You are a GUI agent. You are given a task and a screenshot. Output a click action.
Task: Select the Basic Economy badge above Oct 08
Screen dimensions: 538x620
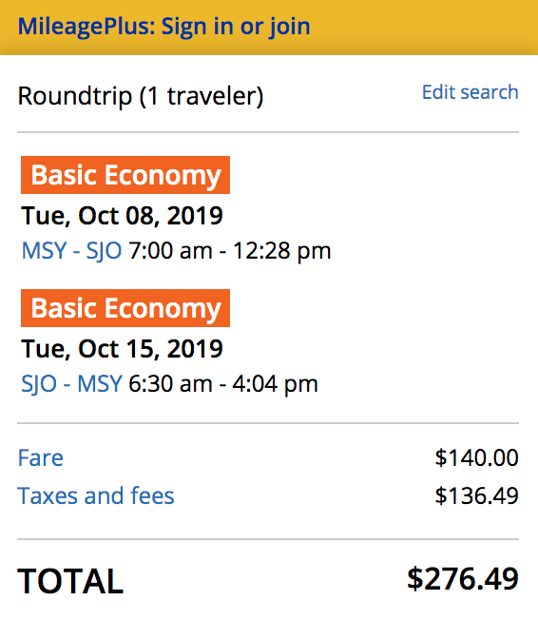click(125, 175)
